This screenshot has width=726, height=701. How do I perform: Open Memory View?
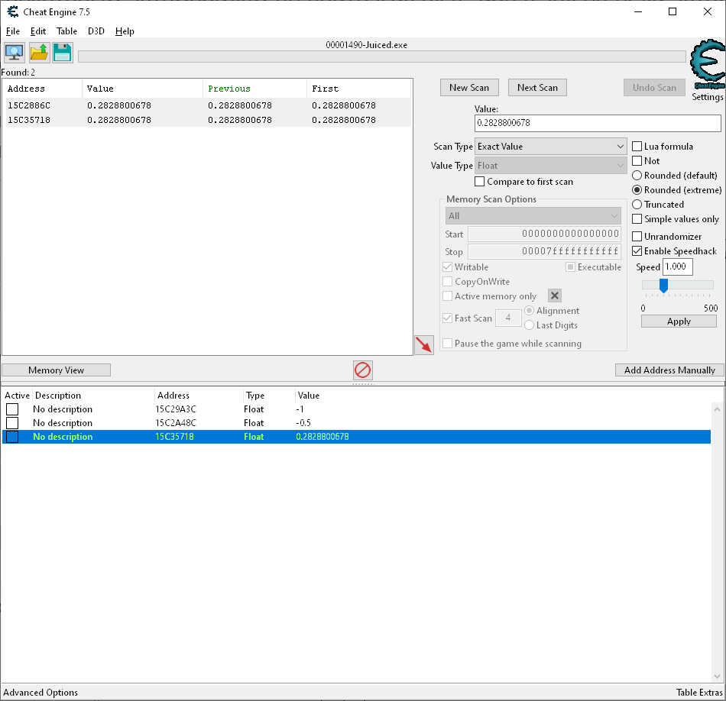pyautogui.click(x=56, y=370)
